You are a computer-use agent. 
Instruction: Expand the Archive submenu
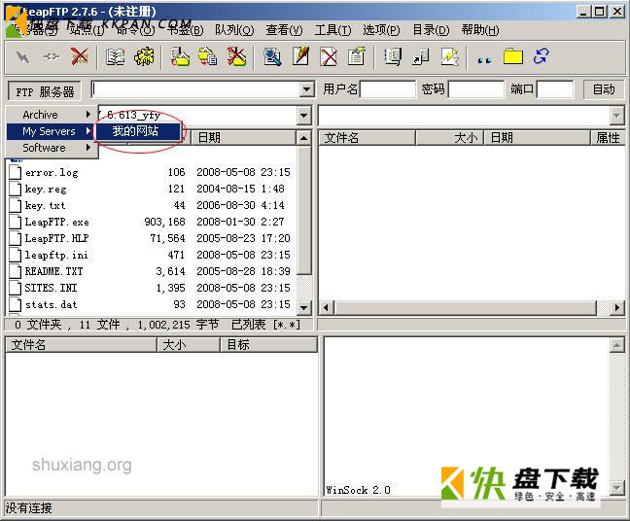point(52,115)
